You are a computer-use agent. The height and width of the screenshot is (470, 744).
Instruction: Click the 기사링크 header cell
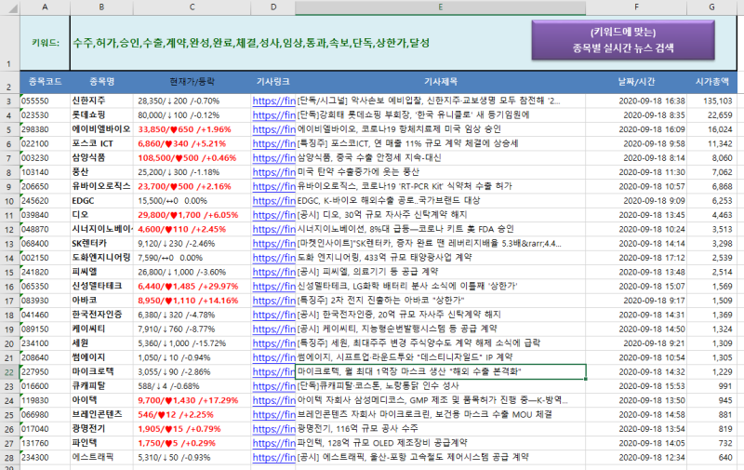click(272, 82)
